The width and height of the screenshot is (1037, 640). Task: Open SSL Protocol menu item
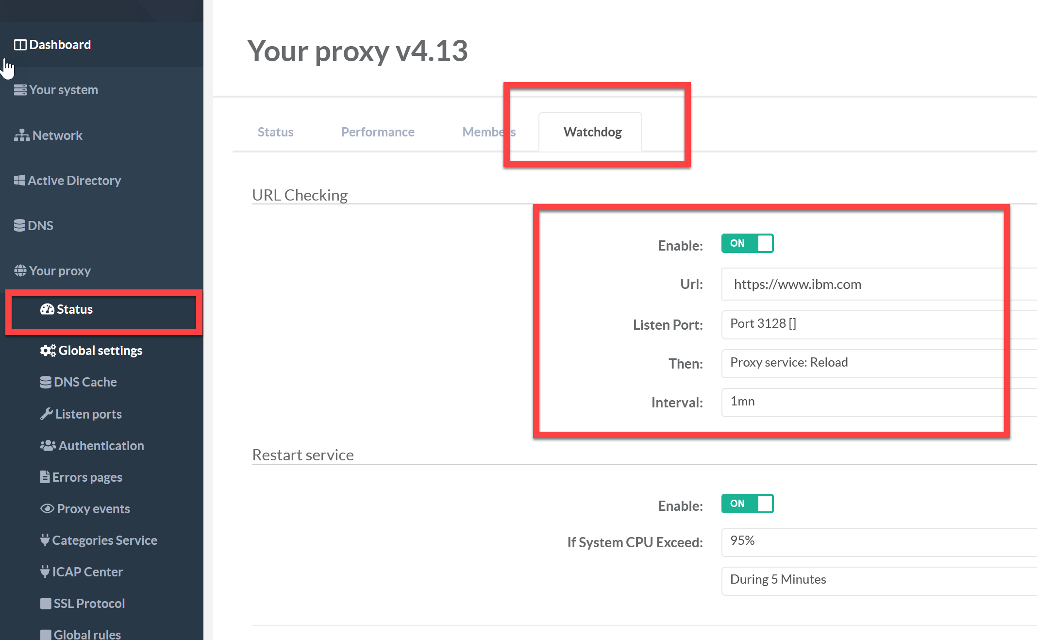click(x=89, y=603)
